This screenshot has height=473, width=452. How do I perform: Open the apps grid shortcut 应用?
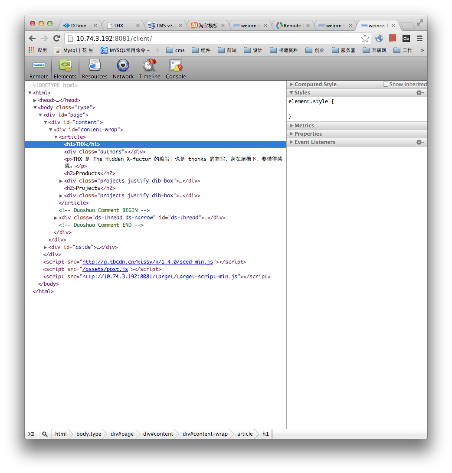pos(38,50)
